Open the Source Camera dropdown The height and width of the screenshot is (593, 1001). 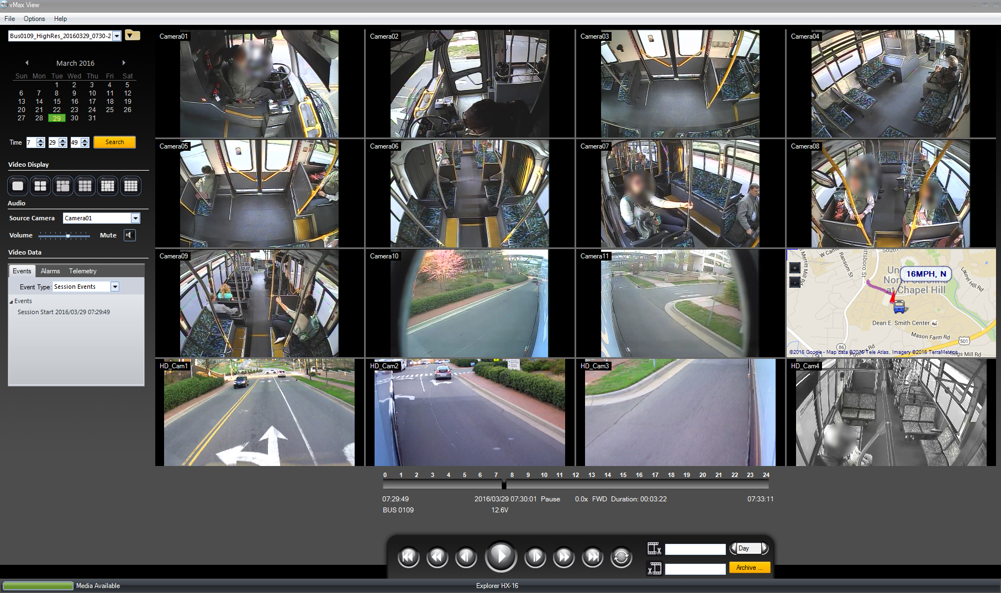[135, 218]
